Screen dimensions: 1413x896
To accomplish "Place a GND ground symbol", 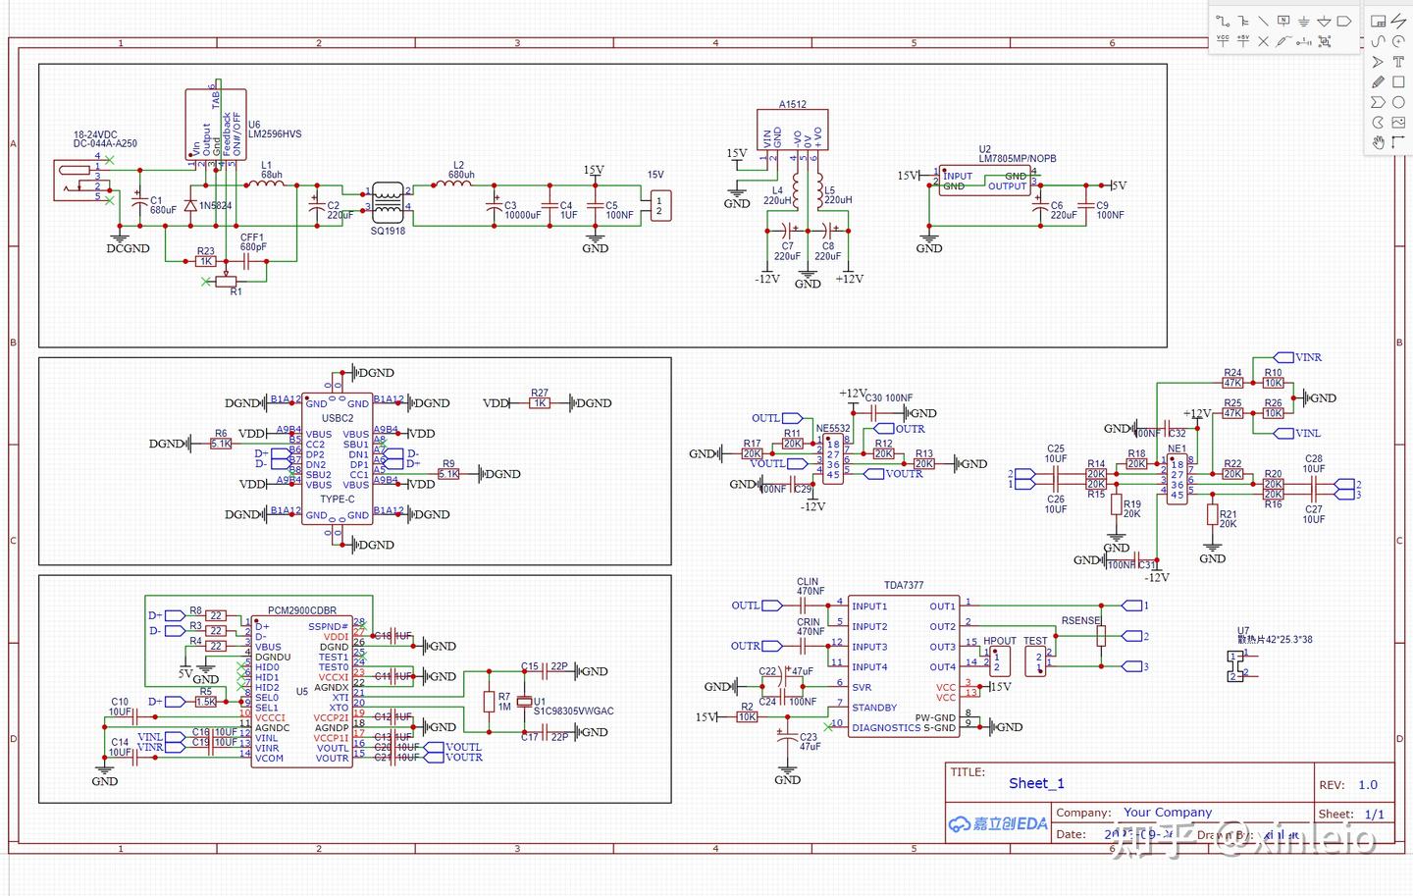I will point(1303,22).
